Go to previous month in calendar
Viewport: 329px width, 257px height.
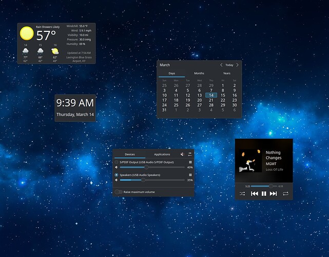tap(221, 65)
